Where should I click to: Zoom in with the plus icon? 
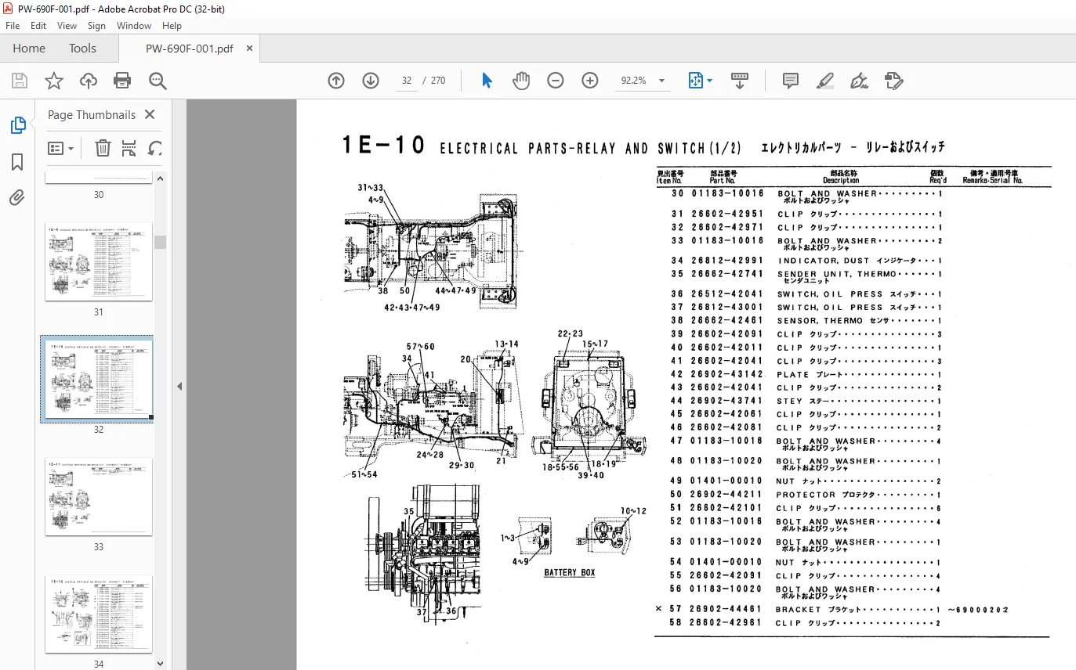590,81
